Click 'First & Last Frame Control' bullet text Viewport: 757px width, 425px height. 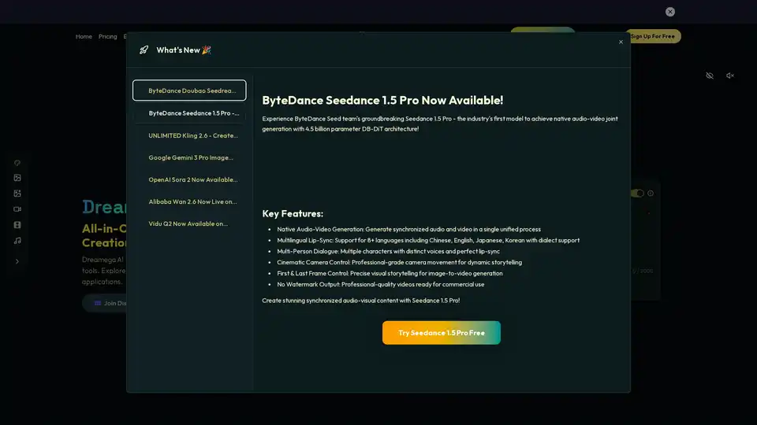click(390, 273)
